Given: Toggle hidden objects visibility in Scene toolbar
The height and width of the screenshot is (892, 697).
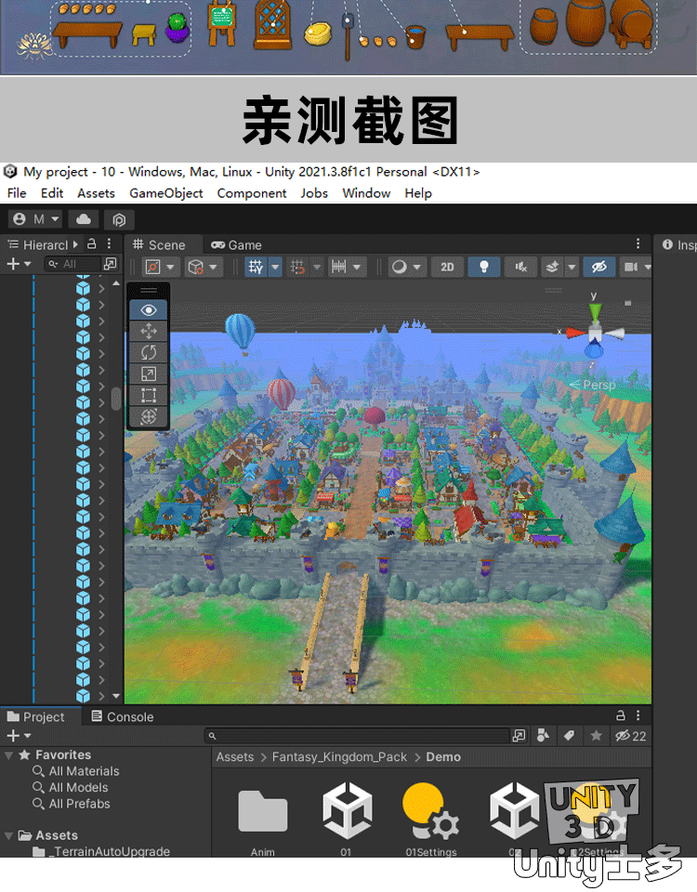Looking at the screenshot, I should [599, 267].
